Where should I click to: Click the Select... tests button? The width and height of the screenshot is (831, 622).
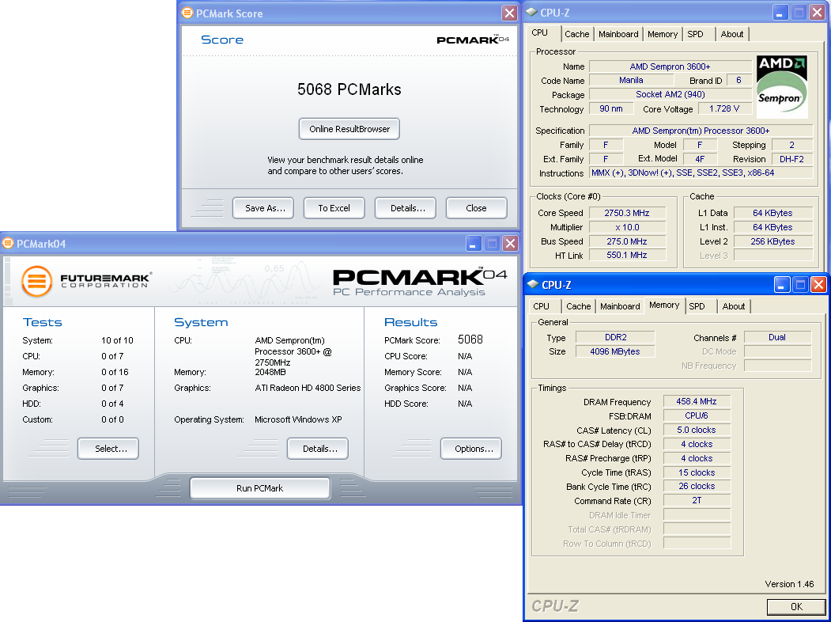pos(108,449)
